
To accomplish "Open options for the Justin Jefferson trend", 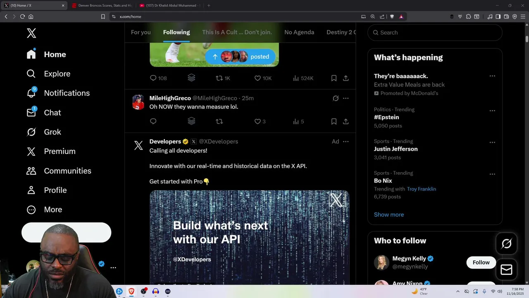I will (x=492, y=142).
